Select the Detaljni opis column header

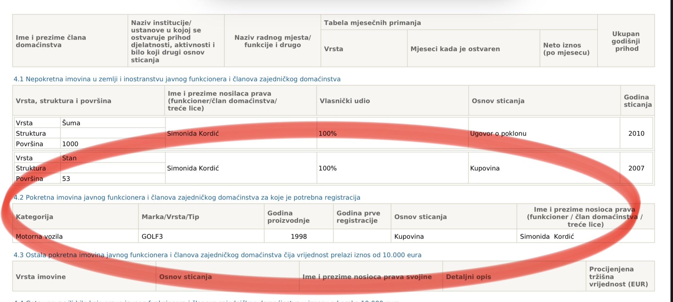pyautogui.click(x=468, y=277)
